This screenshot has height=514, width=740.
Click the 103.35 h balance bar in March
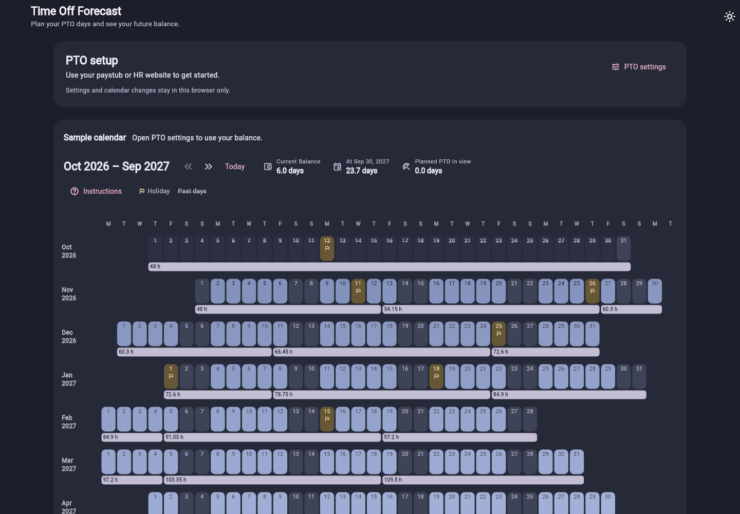click(x=272, y=480)
